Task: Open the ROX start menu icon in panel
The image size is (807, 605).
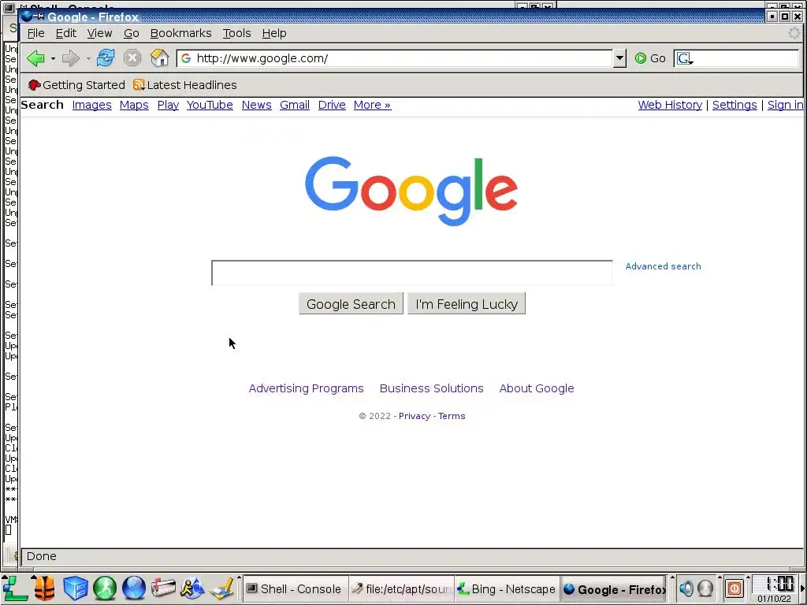Action: click(15, 588)
